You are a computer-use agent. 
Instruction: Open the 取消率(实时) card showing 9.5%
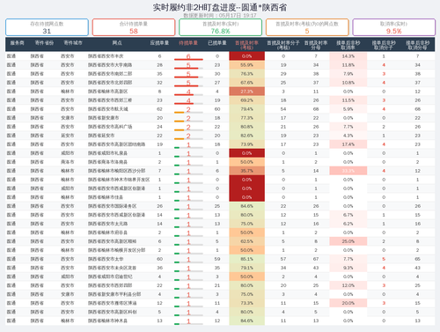(393, 27)
